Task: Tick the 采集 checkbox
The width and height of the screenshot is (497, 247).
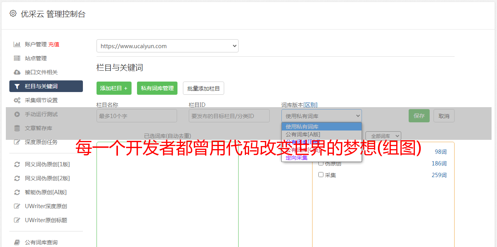Action: point(321,175)
